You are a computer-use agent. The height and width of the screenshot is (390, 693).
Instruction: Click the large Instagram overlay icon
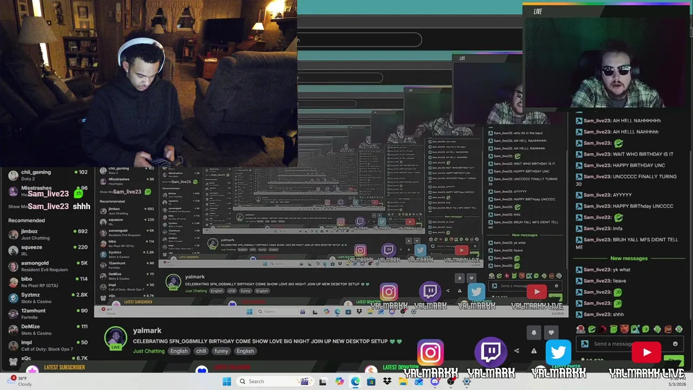(x=430, y=353)
